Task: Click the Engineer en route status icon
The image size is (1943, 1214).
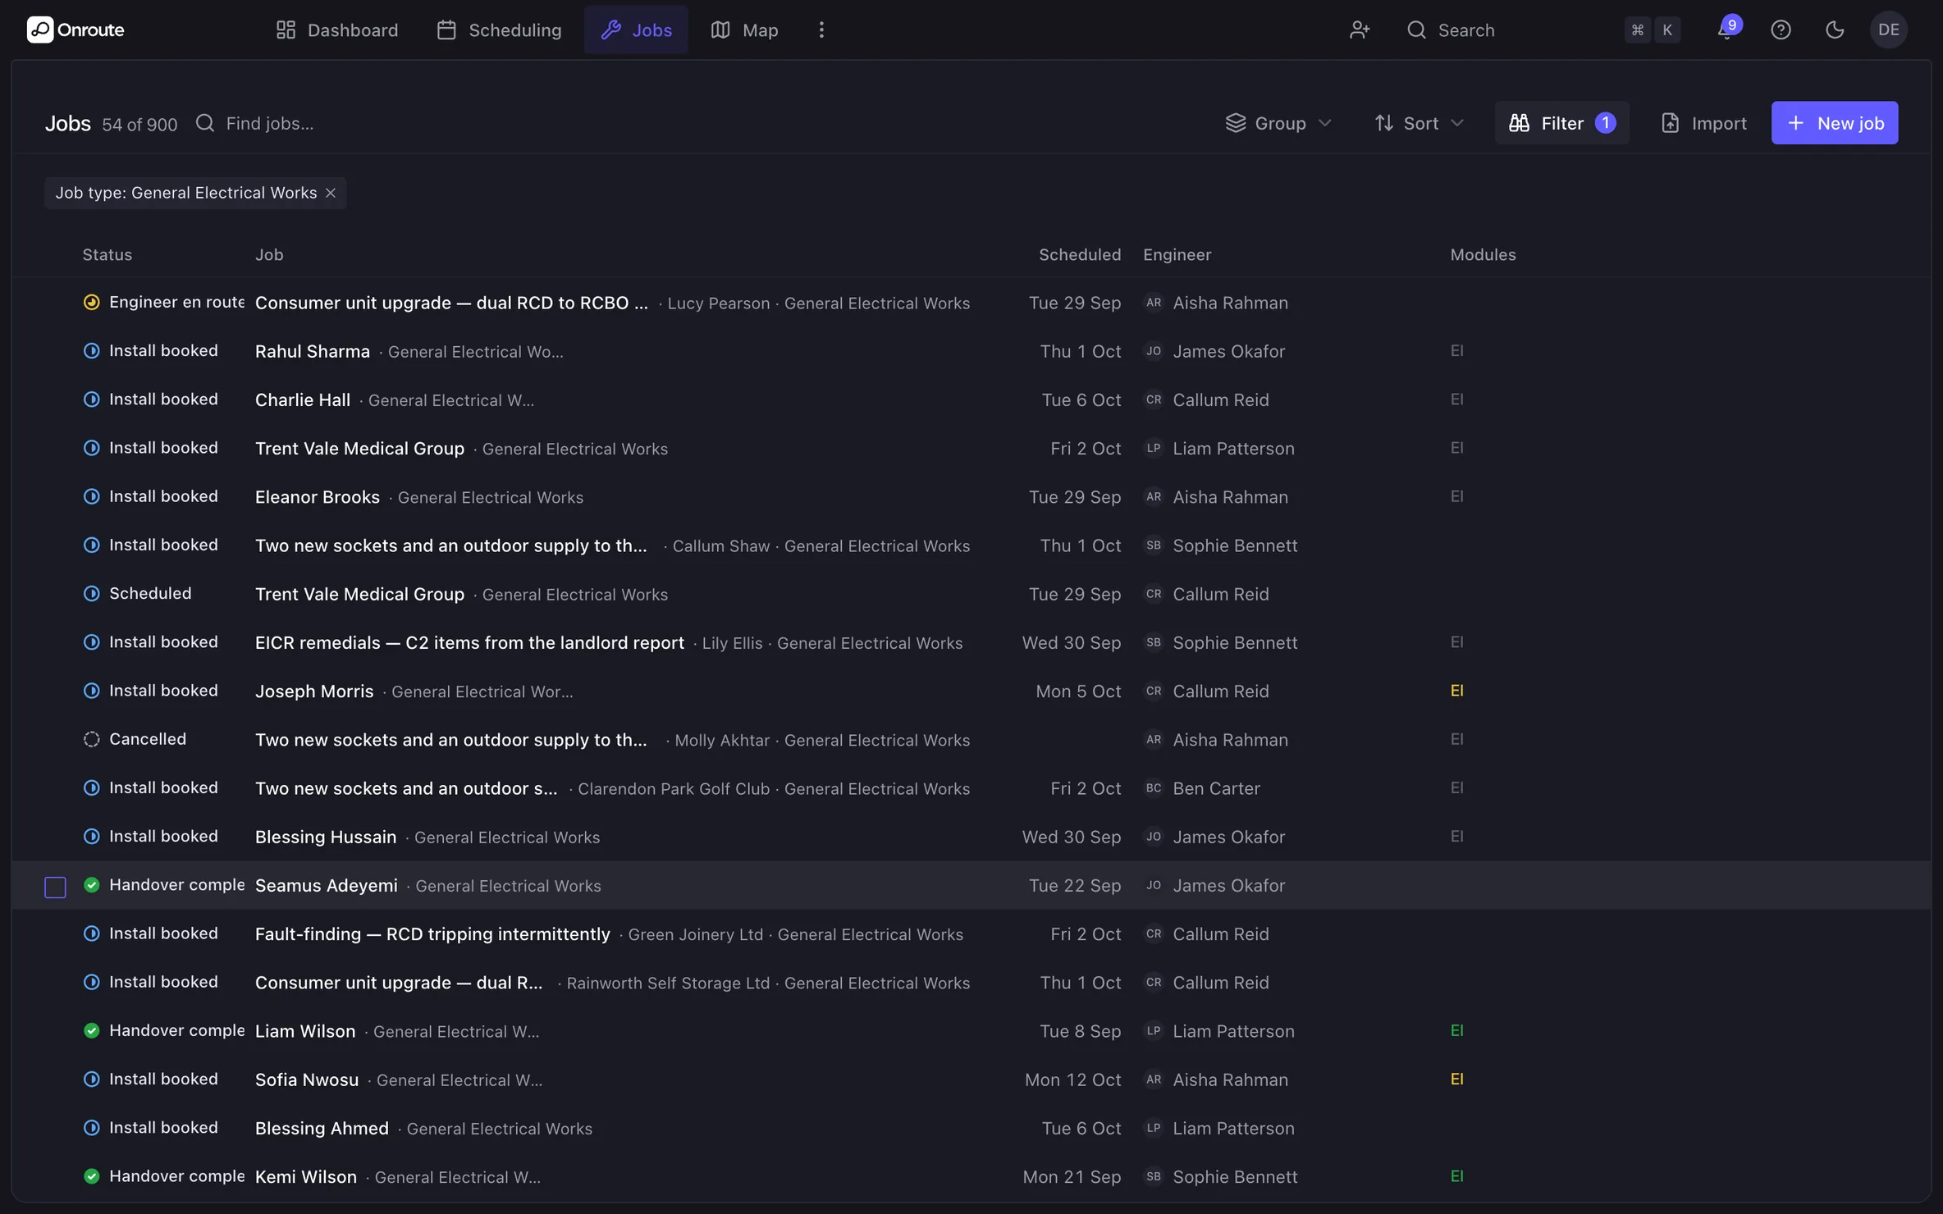Action: [x=92, y=302]
